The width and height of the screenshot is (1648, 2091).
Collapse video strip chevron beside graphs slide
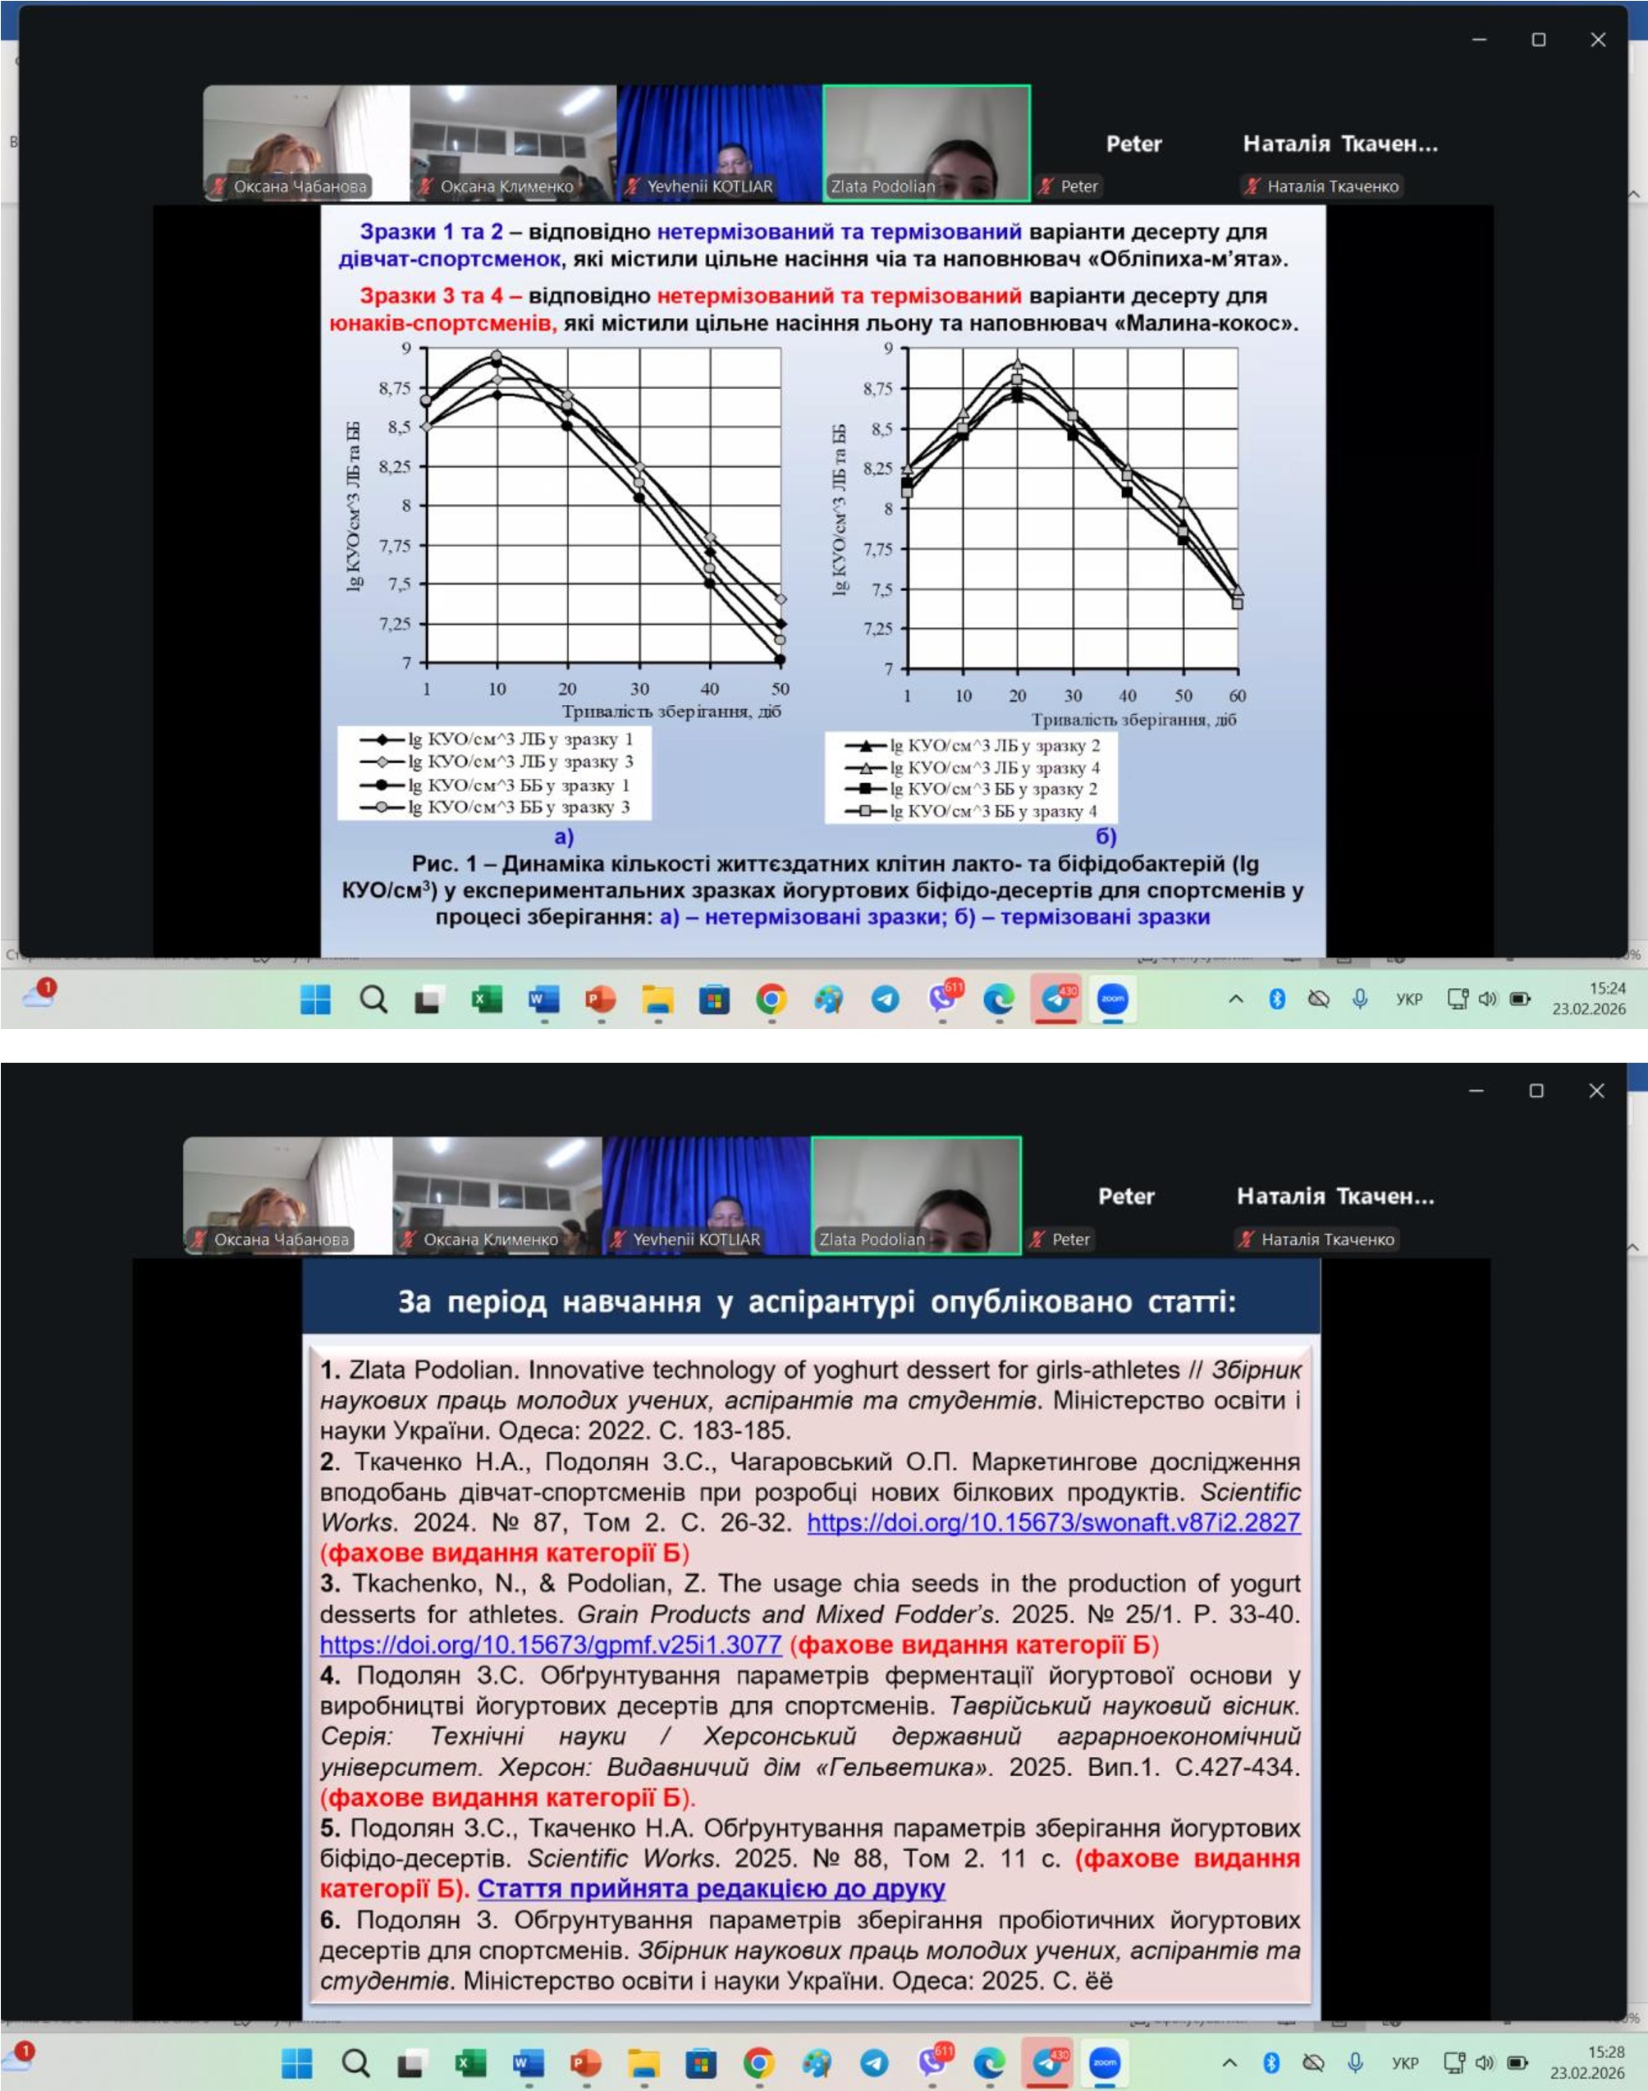1632,194
